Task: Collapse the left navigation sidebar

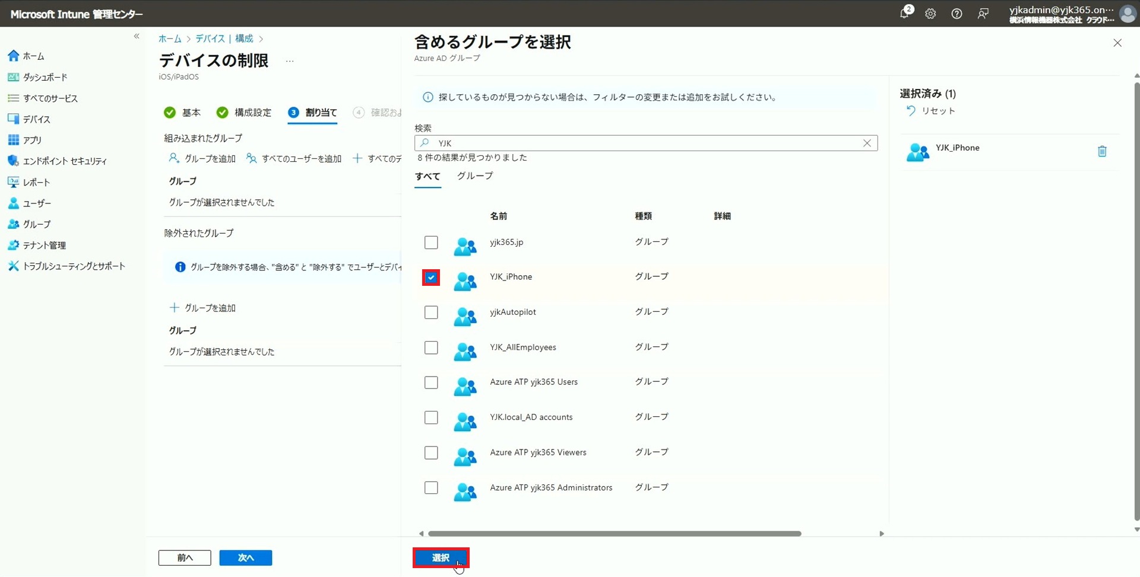Action: [137, 37]
